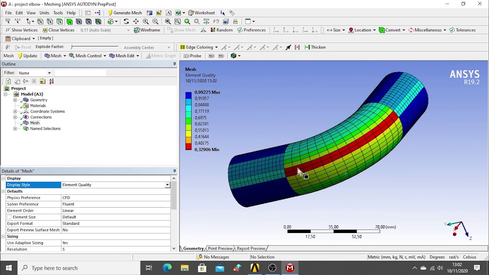Click the dark blue maximum legend color band
Screen dimensions: 489x275
pyautogui.click(x=188, y=95)
